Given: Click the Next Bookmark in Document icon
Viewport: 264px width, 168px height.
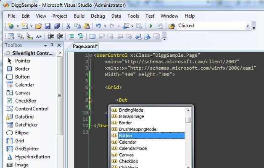Looking at the screenshot, I should [147, 36].
